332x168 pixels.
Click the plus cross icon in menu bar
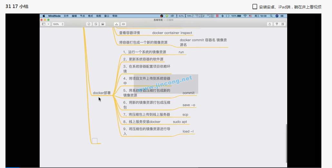point(222,16)
